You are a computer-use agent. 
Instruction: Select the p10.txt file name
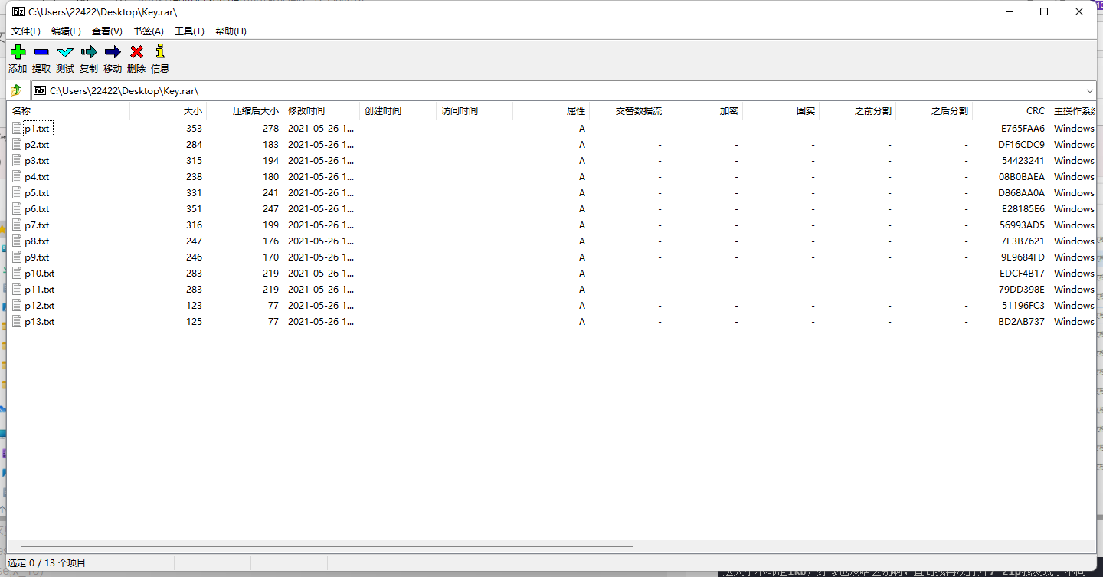point(40,274)
